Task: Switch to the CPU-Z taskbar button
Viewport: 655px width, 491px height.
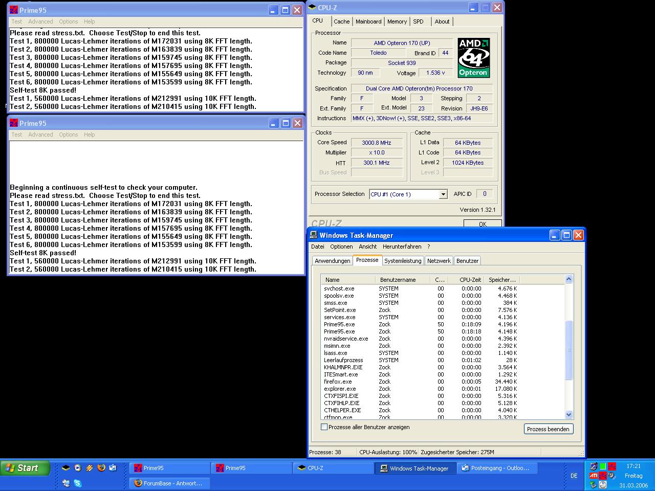Action: point(333,468)
